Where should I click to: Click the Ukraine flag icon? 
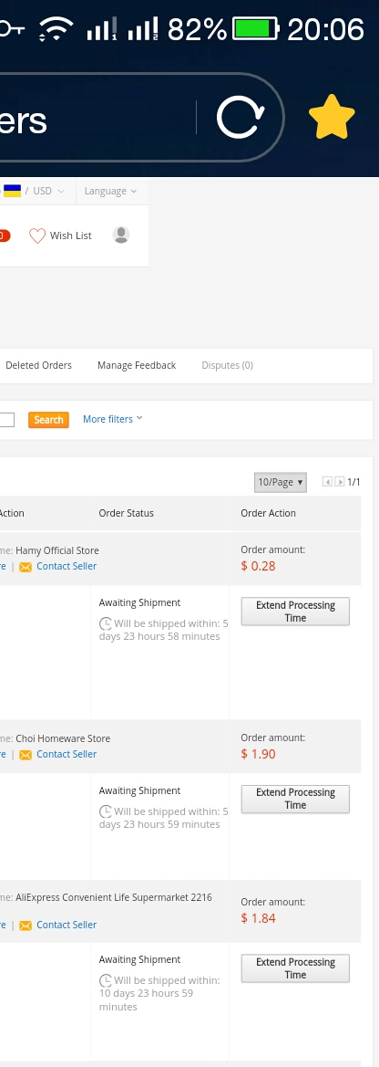[12, 191]
